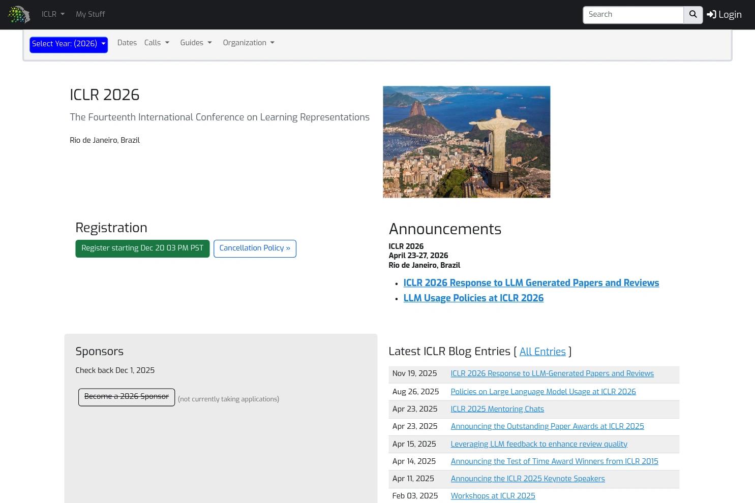This screenshot has width=755, height=503.
Task: Click the 'April 23-27, 2026' date text
Action: (x=418, y=256)
